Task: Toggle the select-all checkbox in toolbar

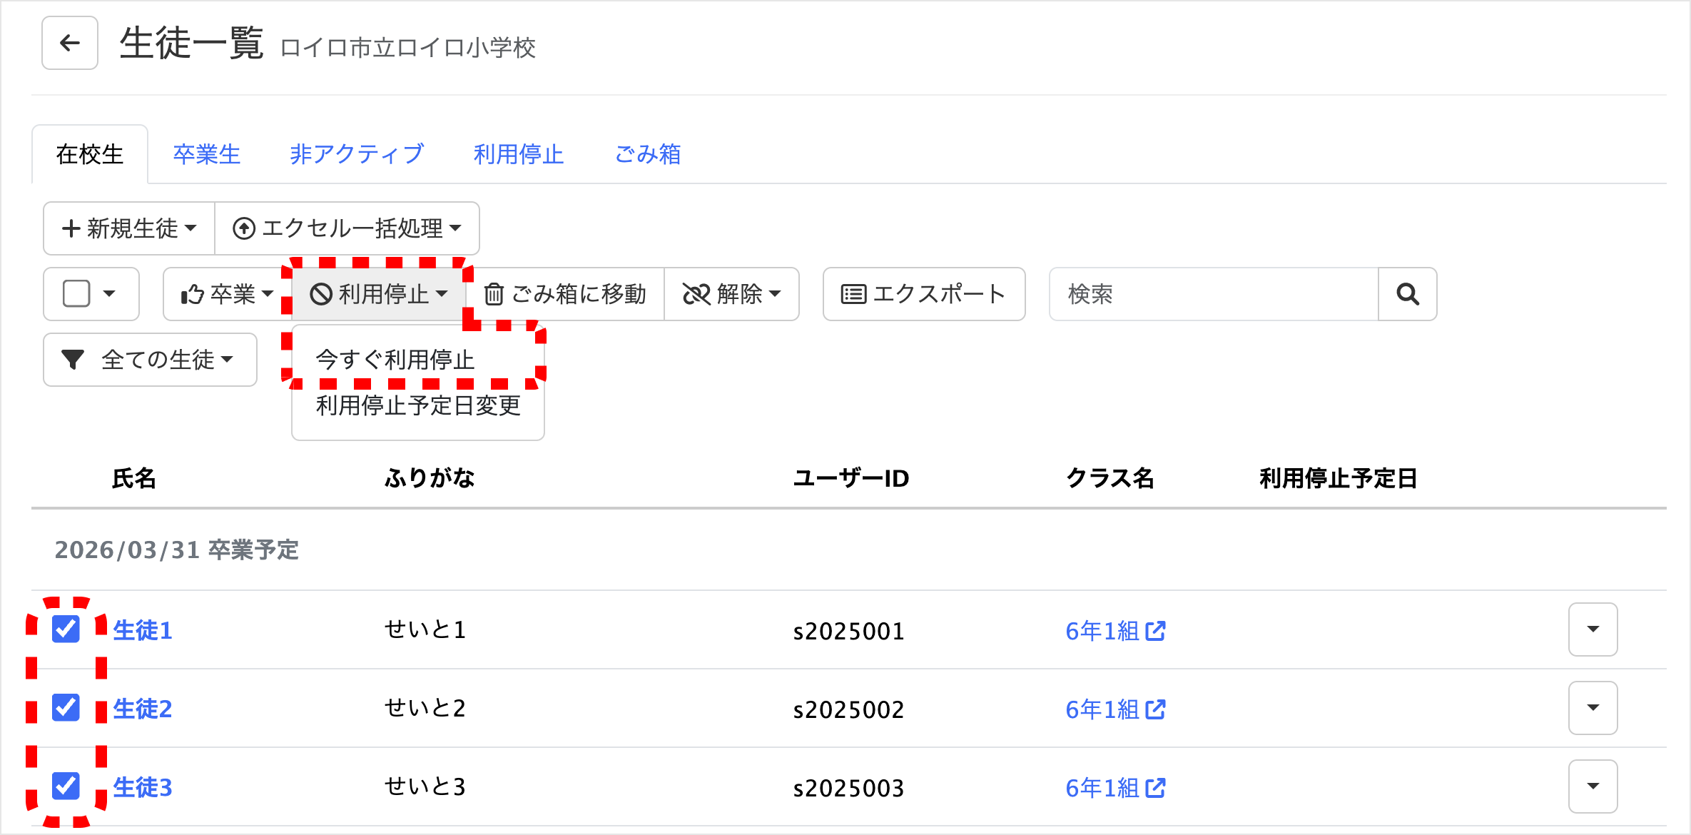Action: [x=76, y=294]
